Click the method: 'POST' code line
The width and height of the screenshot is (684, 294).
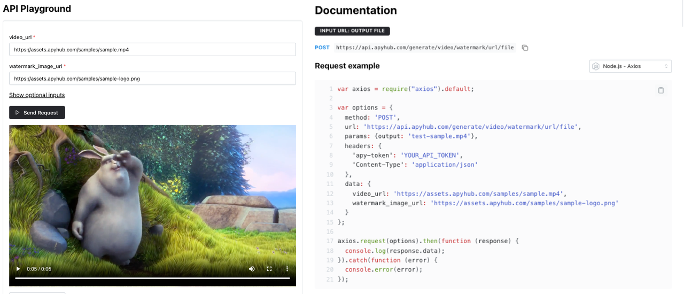tap(372, 117)
